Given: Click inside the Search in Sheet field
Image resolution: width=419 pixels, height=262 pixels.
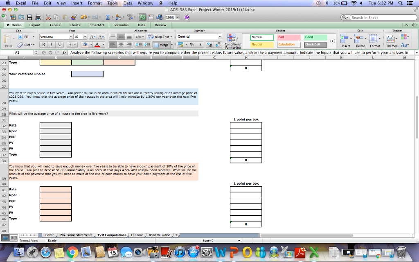Looking at the screenshot, I should [x=383, y=17].
